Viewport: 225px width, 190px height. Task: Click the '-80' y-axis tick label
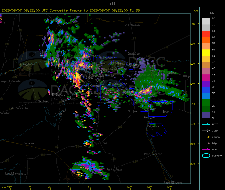193,24
